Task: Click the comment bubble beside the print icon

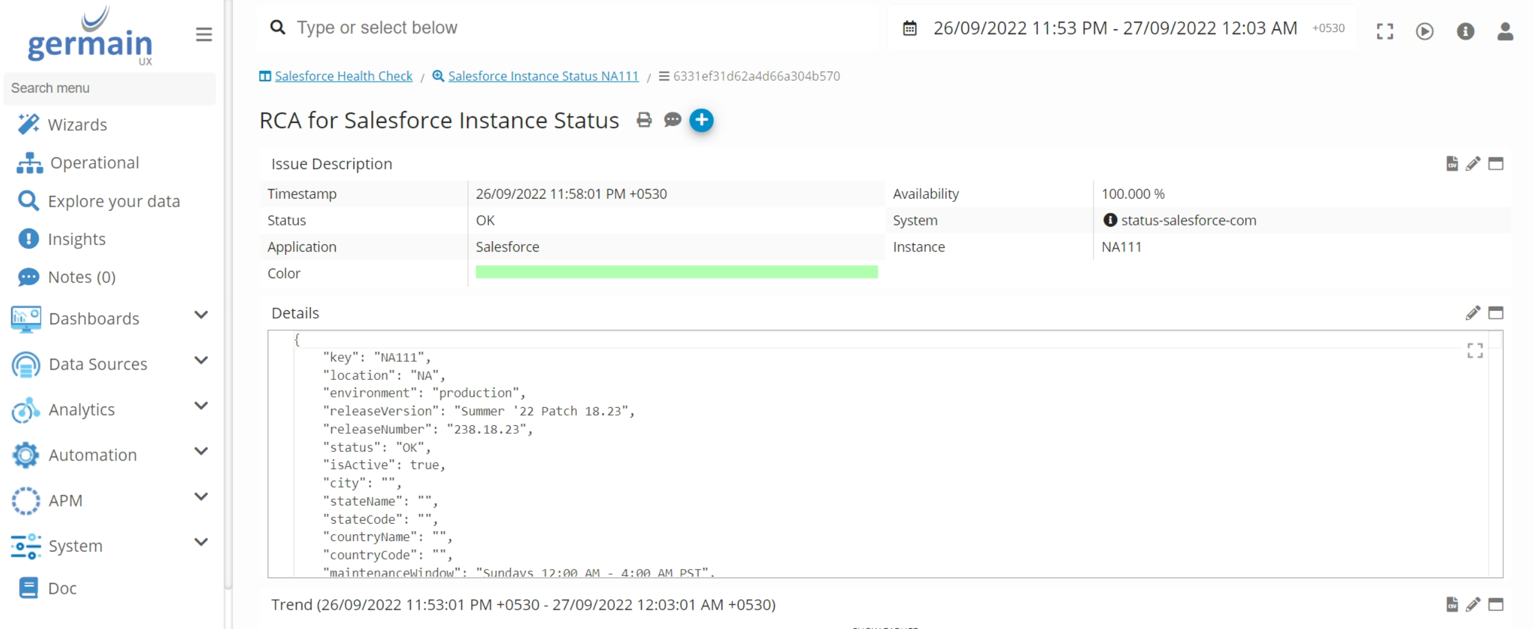Action: point(672,121)
